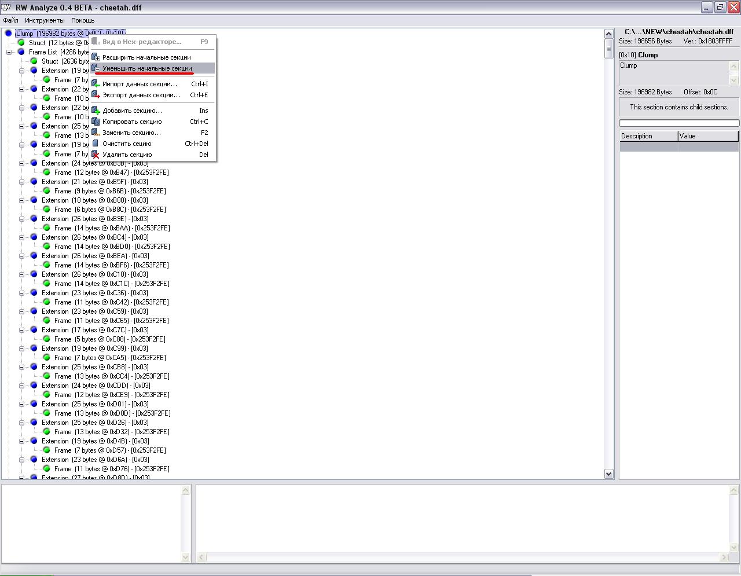
Task: Click green sphere of Frame at 0xCC4
Action: [46, 376]
